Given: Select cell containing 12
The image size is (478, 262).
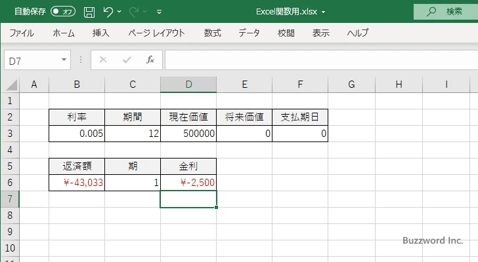Looking at the screenshot, I should [x=133, y=134].
